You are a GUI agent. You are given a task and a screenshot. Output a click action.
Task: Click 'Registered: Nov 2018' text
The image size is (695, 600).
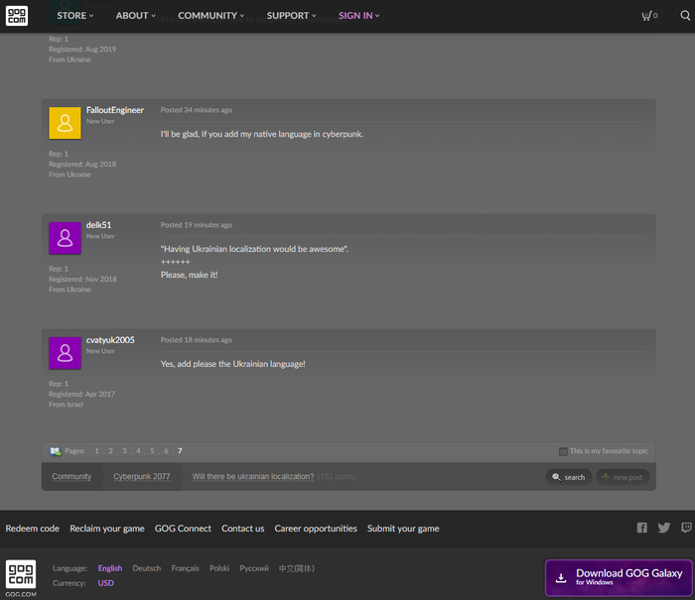coord(82,279)
